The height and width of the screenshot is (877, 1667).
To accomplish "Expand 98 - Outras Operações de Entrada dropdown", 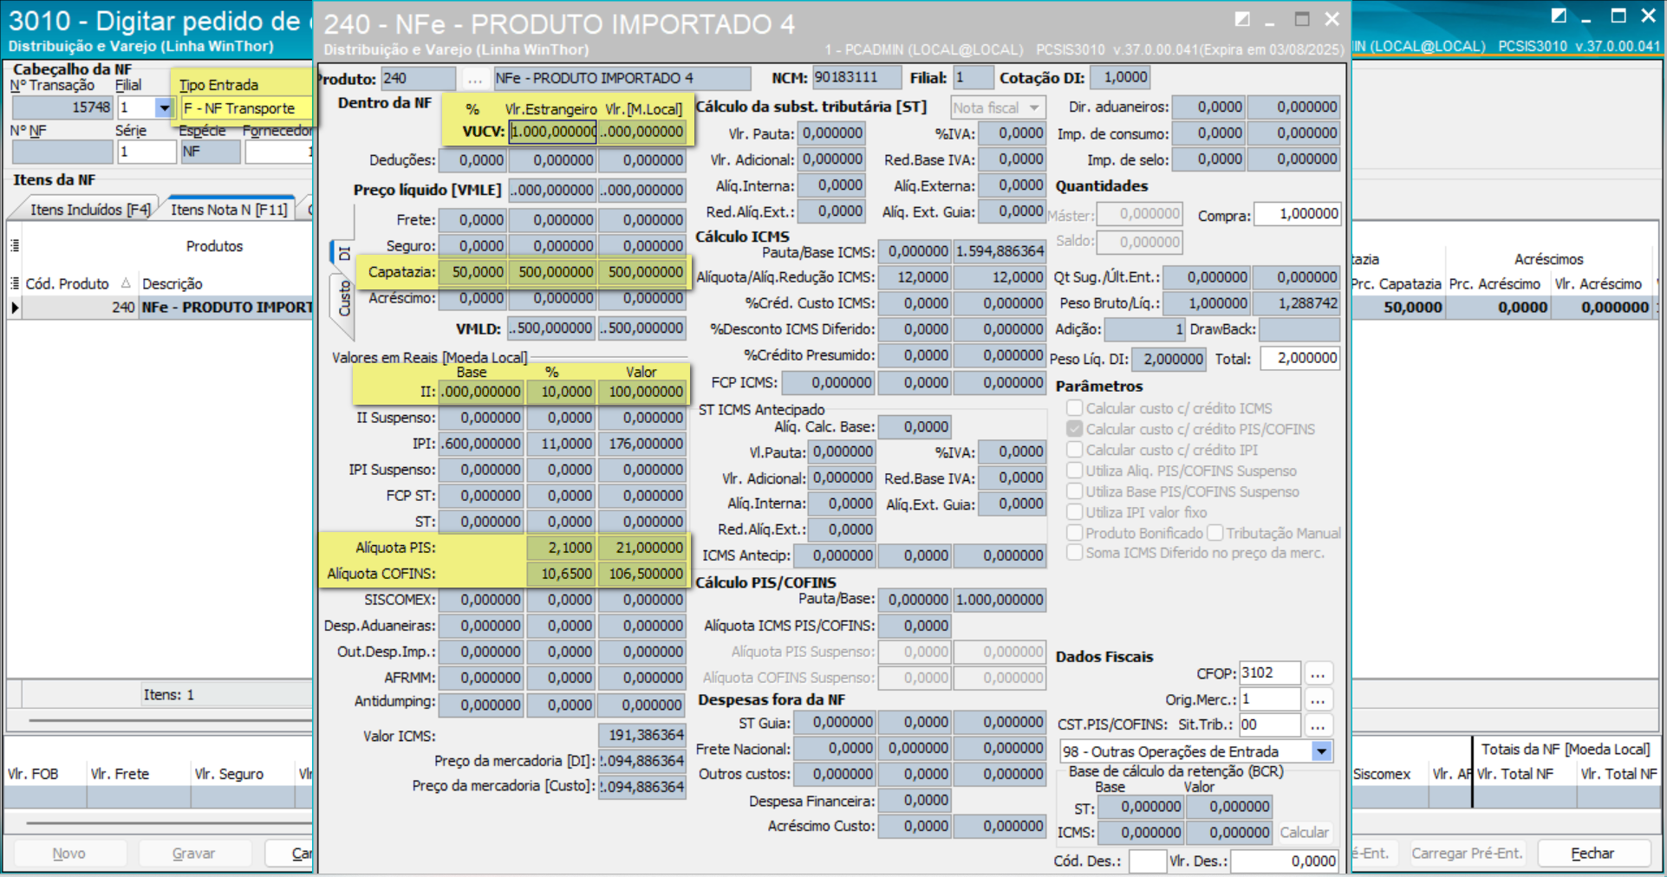I will point(1321,751).
